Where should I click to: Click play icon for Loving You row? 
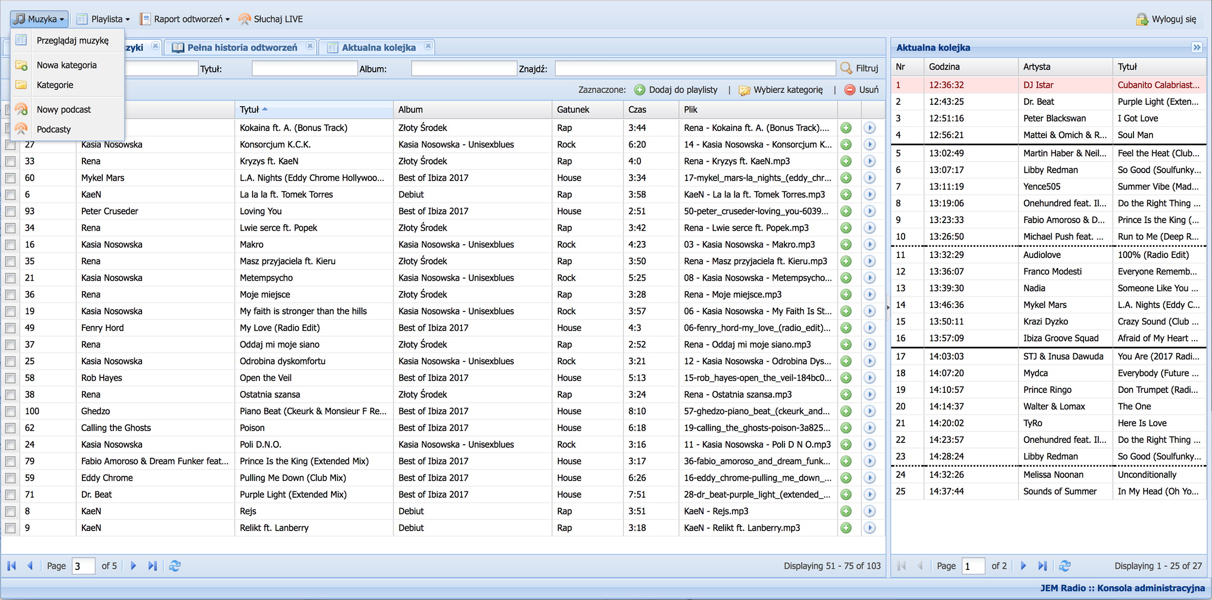point(870,211)
